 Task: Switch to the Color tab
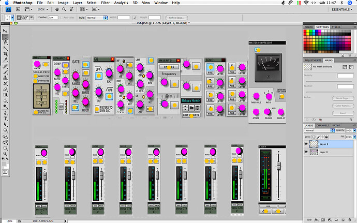(309, 27)
